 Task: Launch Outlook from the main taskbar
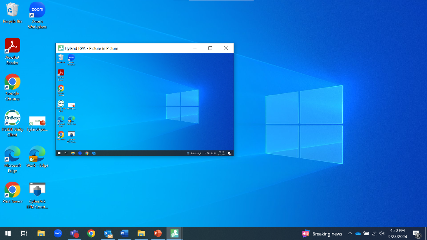pyautogui.click(x=108, y=233)
